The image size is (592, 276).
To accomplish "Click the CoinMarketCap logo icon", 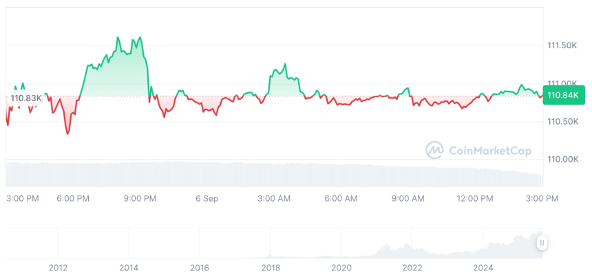I will 434,150.
